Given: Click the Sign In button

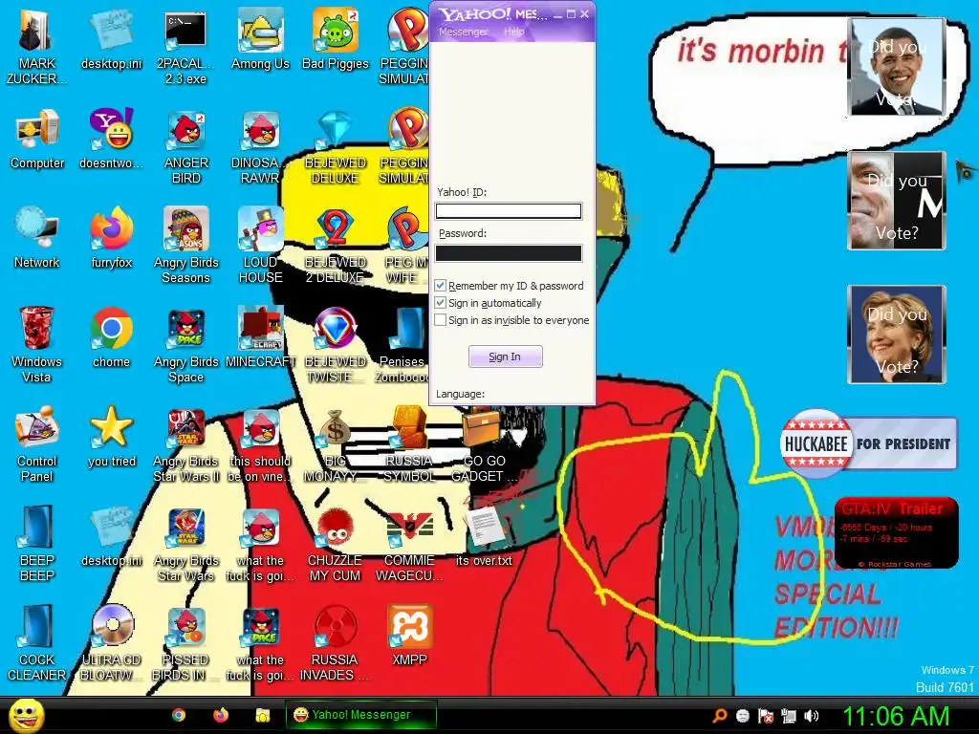Looking at the screenshot, I should click(505, 356).
